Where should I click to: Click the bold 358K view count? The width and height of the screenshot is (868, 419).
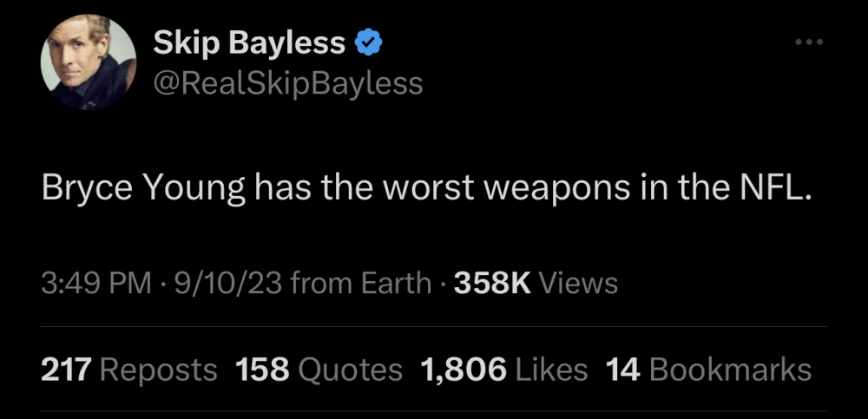492,283
